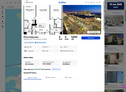This screenshot has height=92, width=126.
Task: Favorite the Condo listing at Christie Ave APT 1501
Action: (122, 16)
